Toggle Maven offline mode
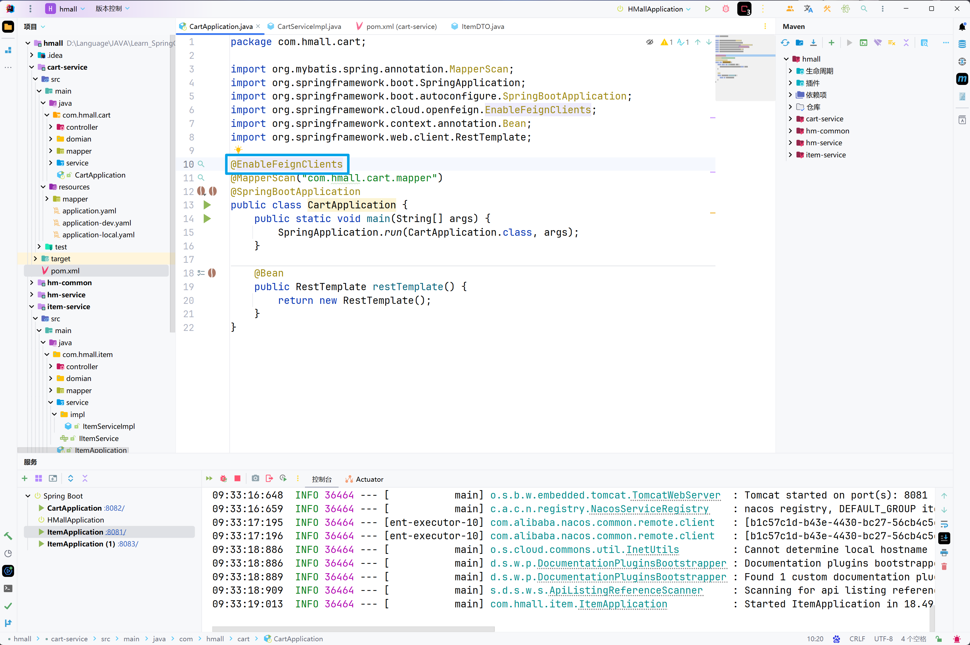This screenshot has height=645, width=970. (x=878, y=43)
